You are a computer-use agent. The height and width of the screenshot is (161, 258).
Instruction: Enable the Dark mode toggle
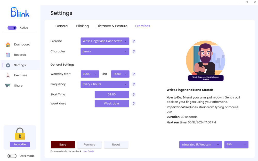pyautogui.click(x=12, y=156)
